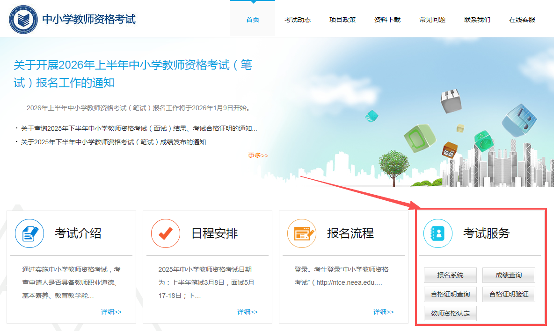Viewport: 554px width, 331px height.
Task: Go to 考试动态 in the navigation
Action: tap(298, 20)
